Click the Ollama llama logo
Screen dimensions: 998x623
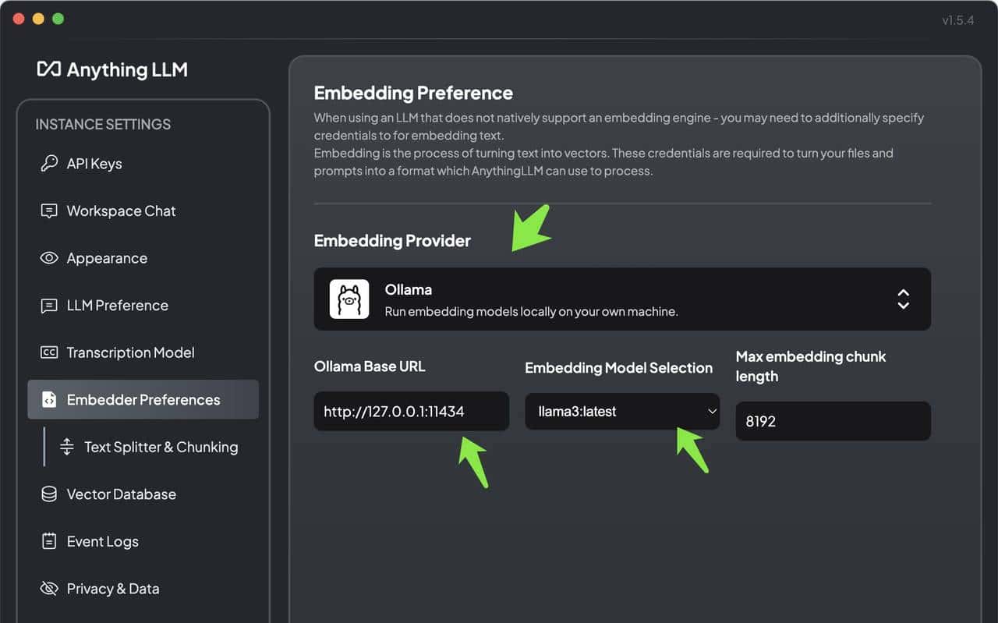[349, 299]
